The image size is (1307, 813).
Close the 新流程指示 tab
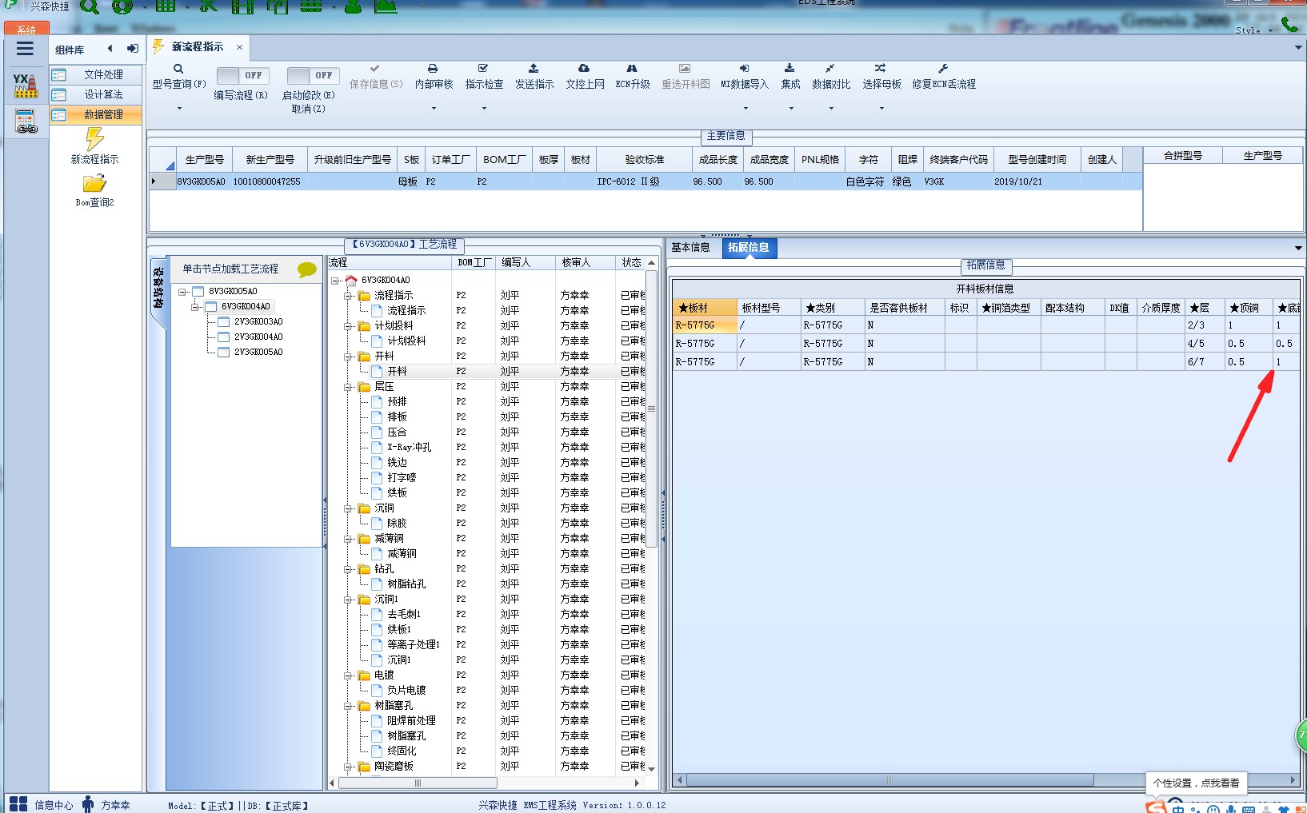click(x=239, y=47)
